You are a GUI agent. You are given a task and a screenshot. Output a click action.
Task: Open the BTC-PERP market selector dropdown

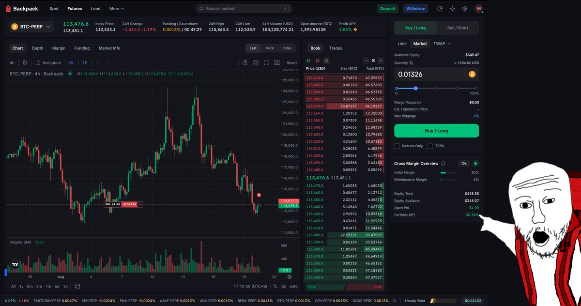click(31, 27)
